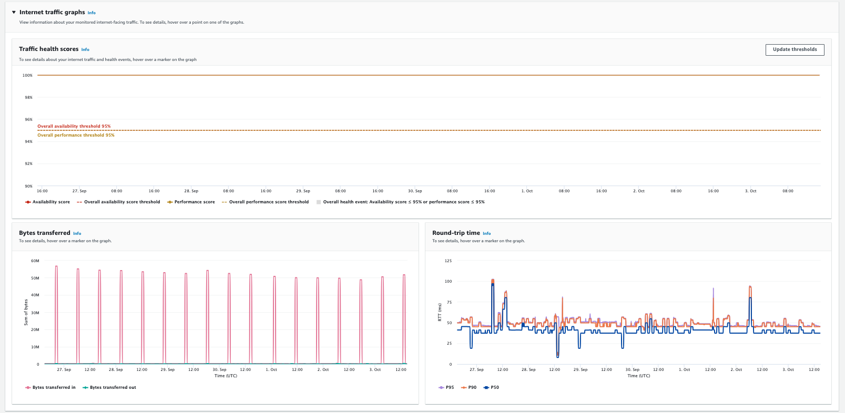This screenshot has width=845, height=413.
Task: Hide Bytes transferred in series via legend
Action: pyautogui.click(x=54, y=387)
